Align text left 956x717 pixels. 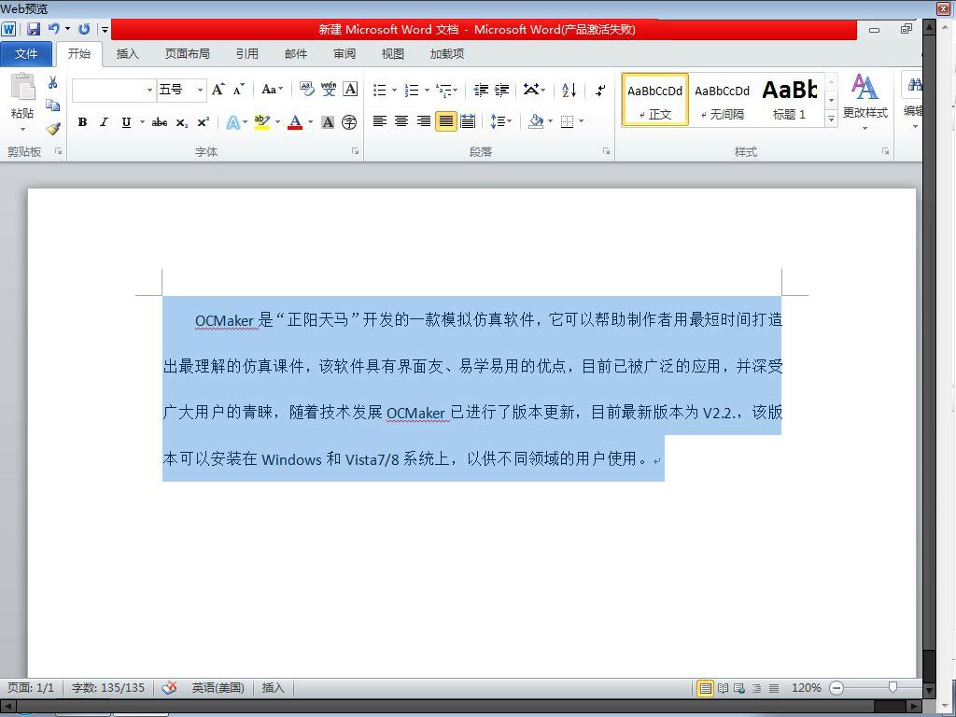[380, 121]
